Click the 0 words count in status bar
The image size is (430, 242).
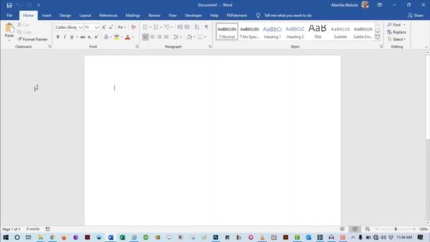[33, 229]
